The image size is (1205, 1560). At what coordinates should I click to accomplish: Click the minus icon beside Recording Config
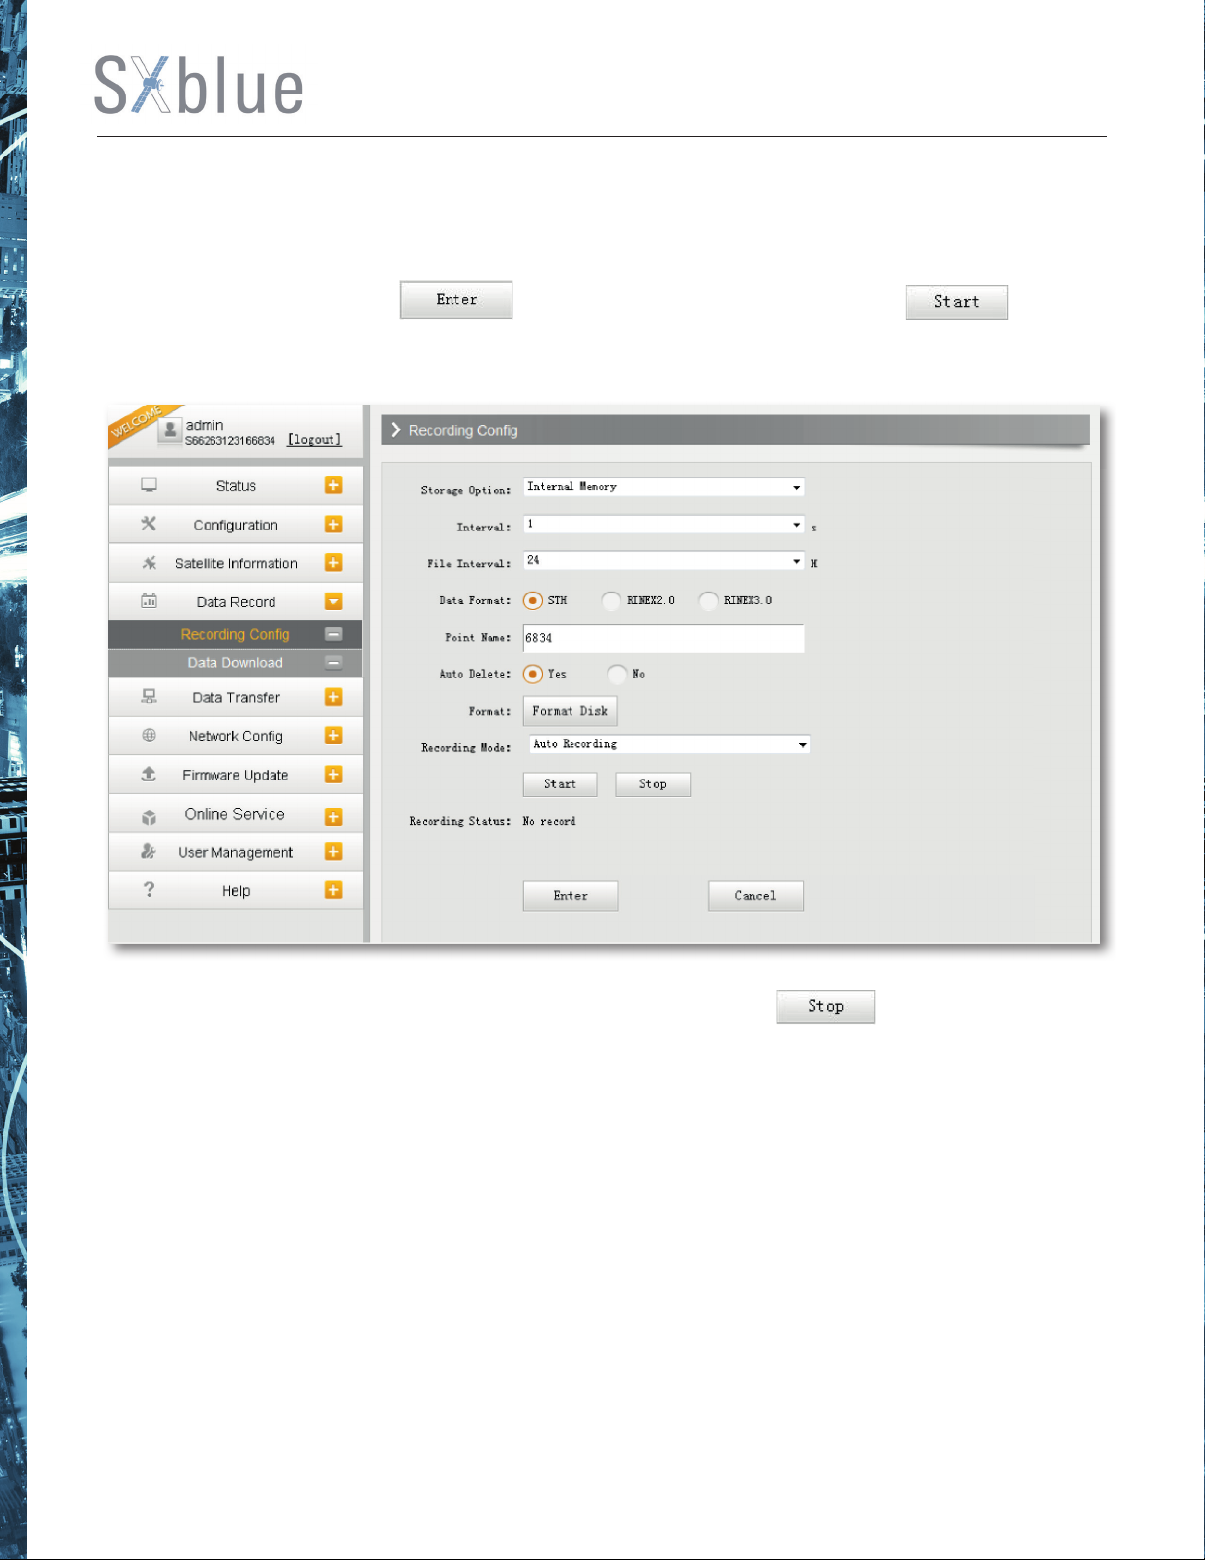coord(333,634)
